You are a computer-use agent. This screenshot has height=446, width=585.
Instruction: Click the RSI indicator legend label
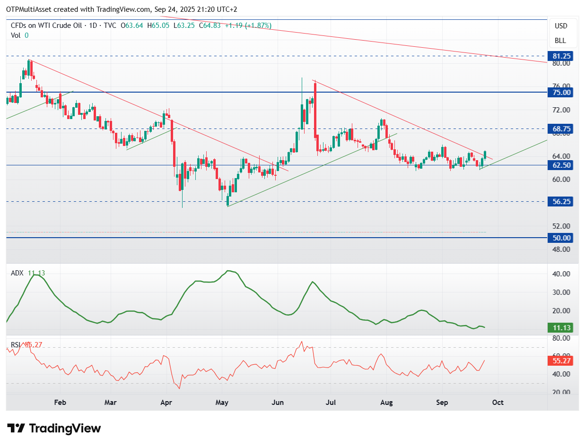pyautogui.click(x=16, y=345)
